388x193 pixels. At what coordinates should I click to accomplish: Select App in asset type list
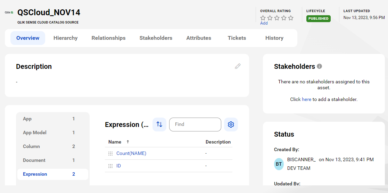[x=53, y=119]
